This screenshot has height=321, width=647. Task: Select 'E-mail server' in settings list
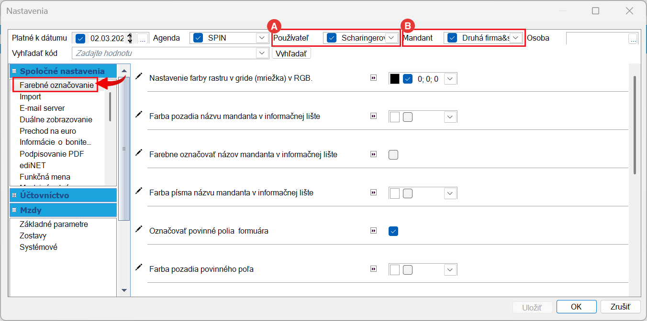tap(42, 108)
